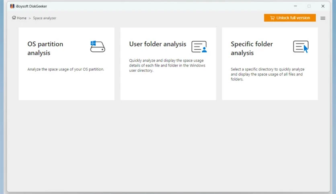Open the OS partition analysis title

coord(45,48)
